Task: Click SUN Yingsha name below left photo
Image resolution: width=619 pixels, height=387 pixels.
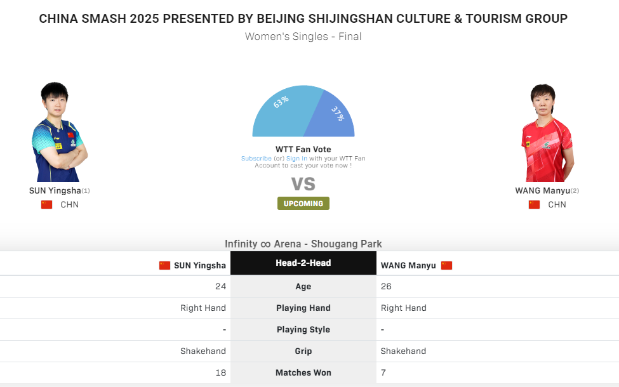Action: tap(55, 190)
